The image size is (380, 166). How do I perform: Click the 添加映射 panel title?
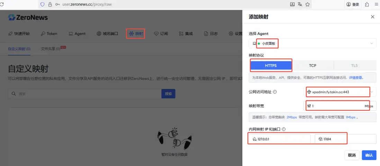coord(258,17)
